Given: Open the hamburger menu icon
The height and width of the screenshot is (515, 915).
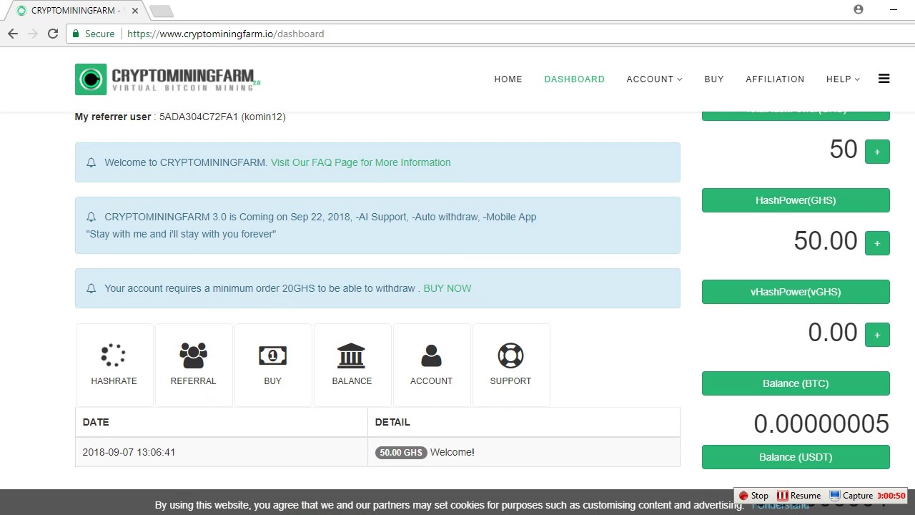Looking at the screenshot, I should point(884,79).
